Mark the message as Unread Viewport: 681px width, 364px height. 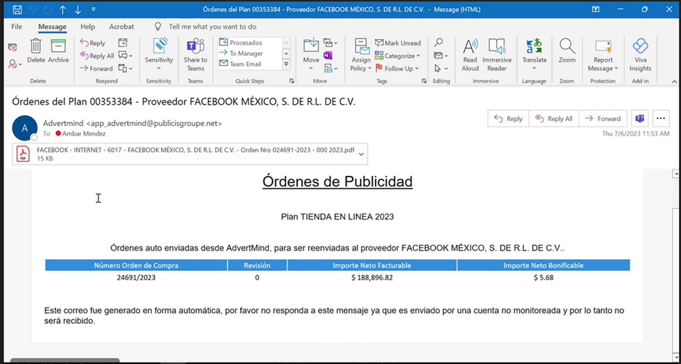398,43
